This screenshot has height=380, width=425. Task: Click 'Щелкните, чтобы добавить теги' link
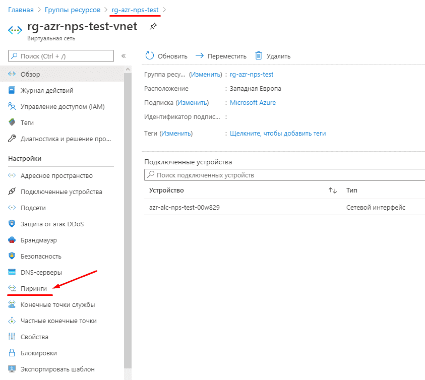coord(278,134)
